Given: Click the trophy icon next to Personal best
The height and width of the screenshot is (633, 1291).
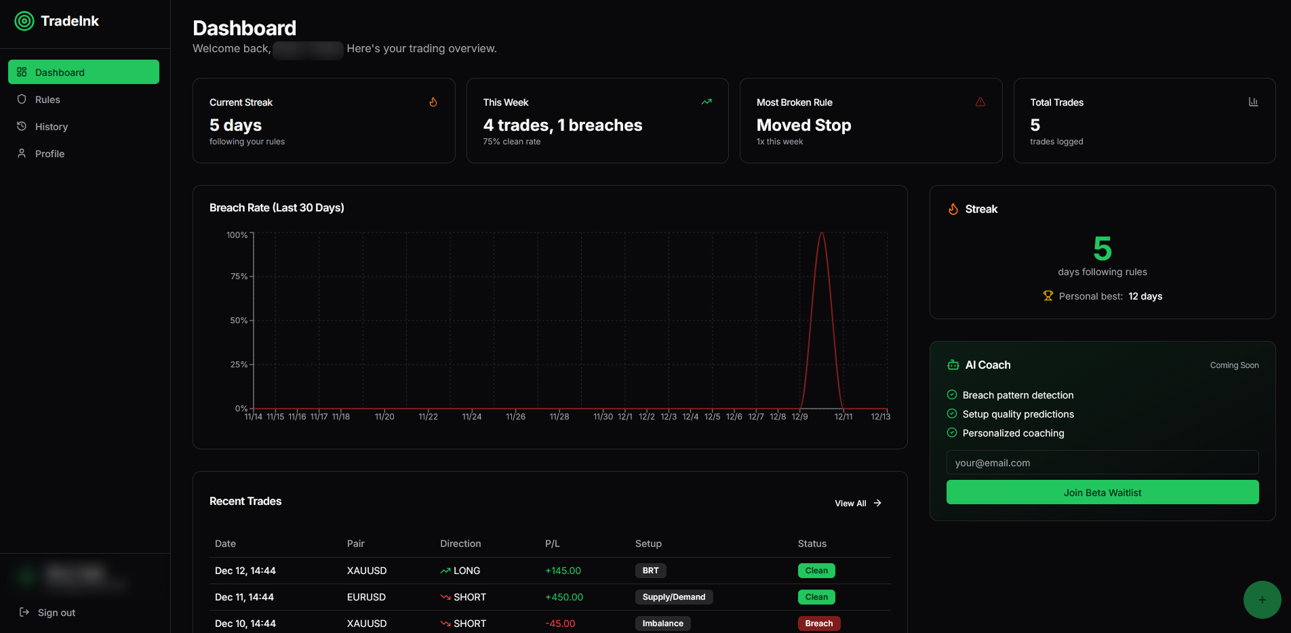Looking at the screenshot, I should 1048,295.
